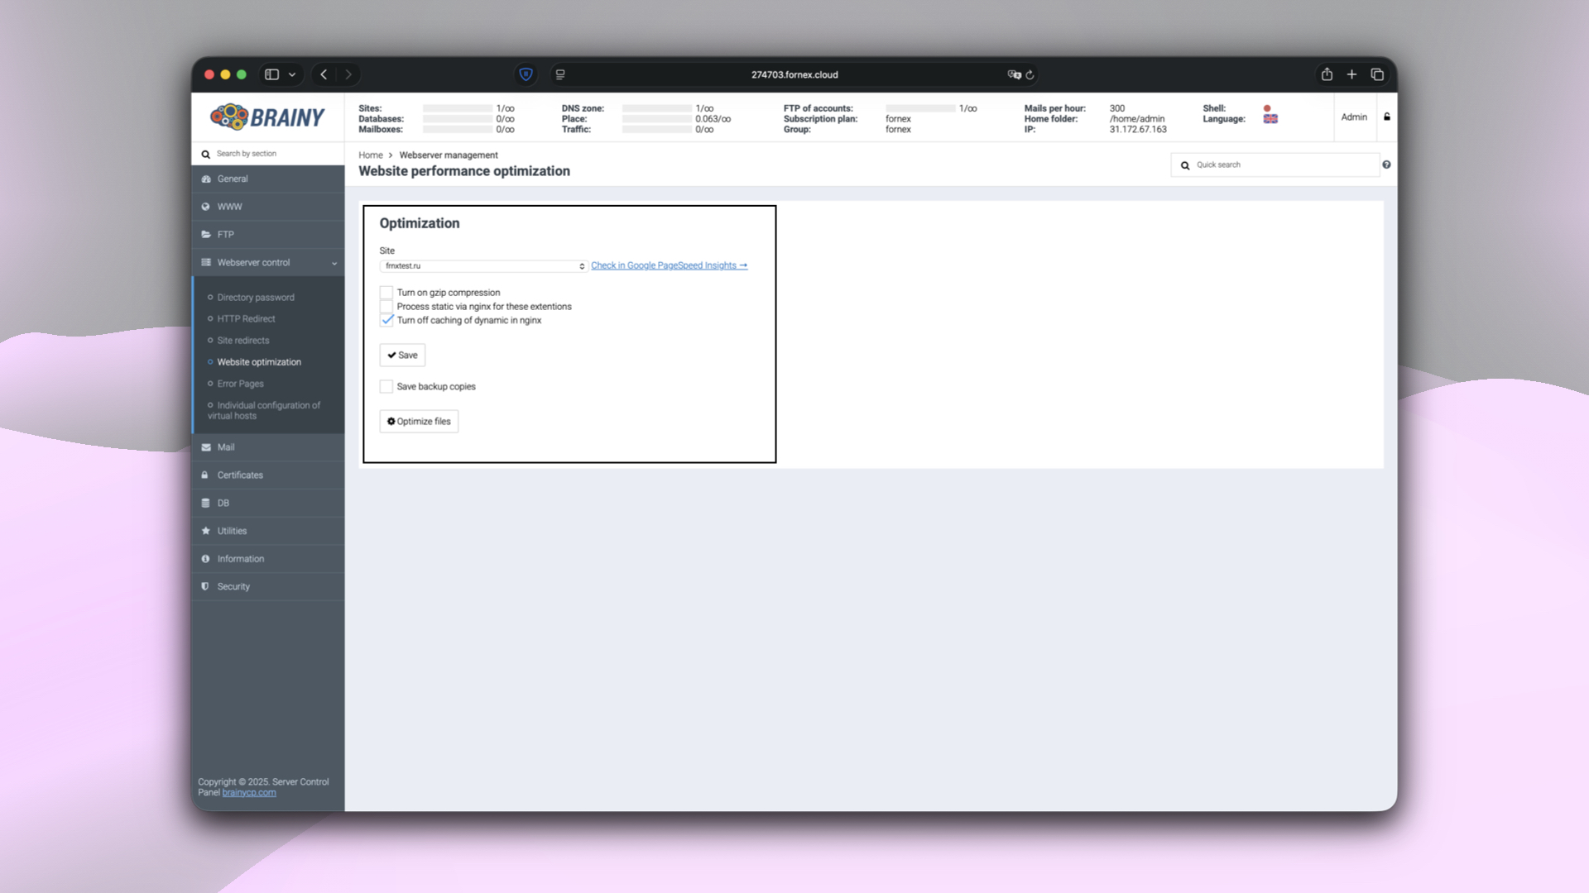The image size is (1589, 893).
Task: Open Security via the shield icon
Action: point(205,586)
